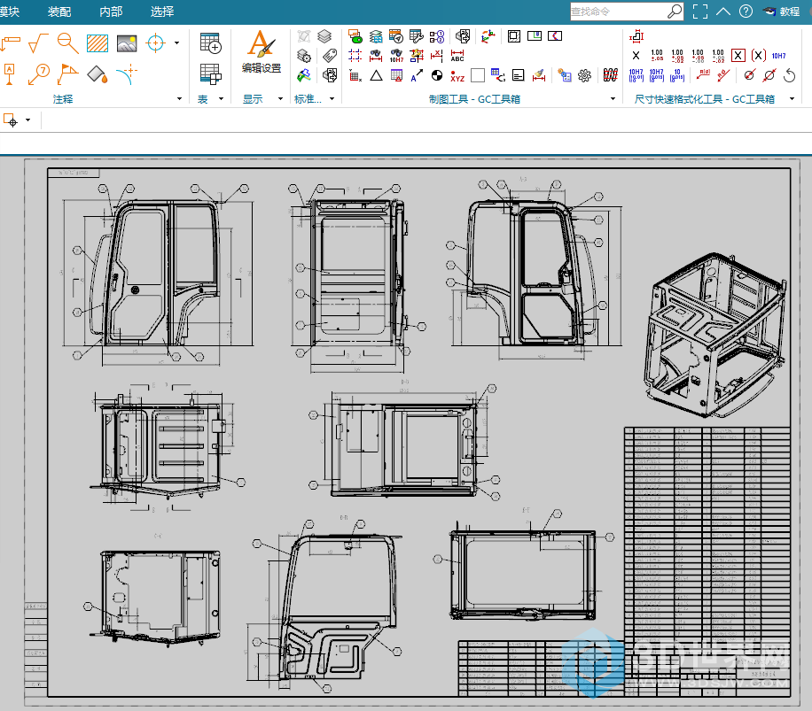The width and height of the screenshot is (812, 711).
Task: Insert a raster Image annotation
Action: tap(127, 43)
